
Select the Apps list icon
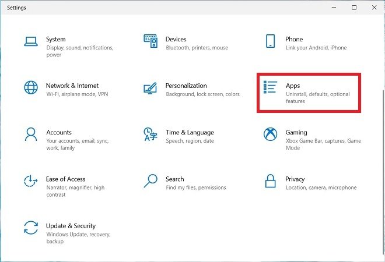[x=270, y=87]
